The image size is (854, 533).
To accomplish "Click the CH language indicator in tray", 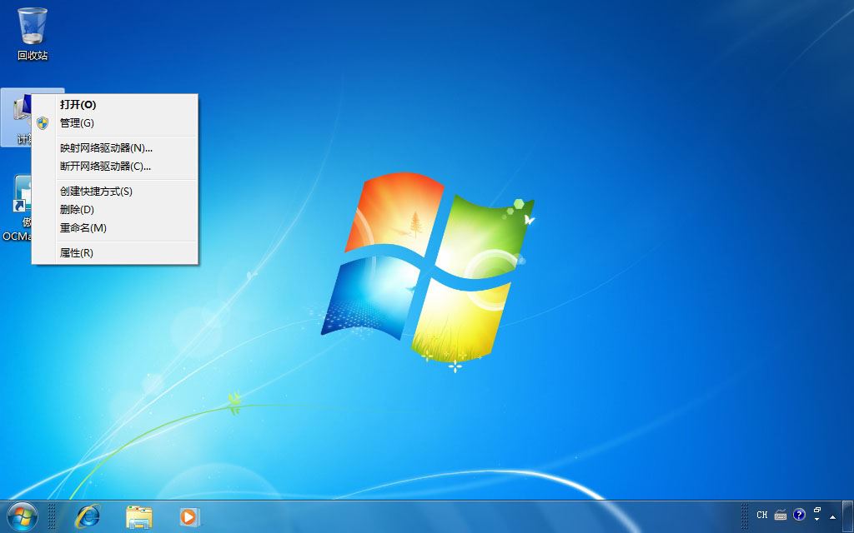I will (x=762, y=515).
